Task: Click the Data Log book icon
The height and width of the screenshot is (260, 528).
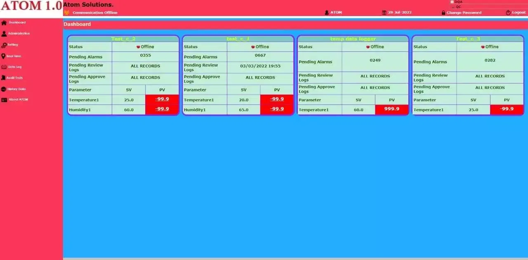Action: (4, 67)
